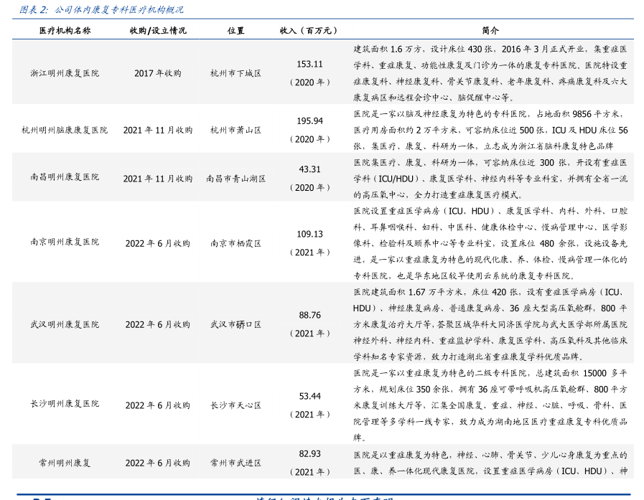Click the 浙江明州康复医院 name cell
The width and height of the screenshot is (644, 500).
coord(65,73)
